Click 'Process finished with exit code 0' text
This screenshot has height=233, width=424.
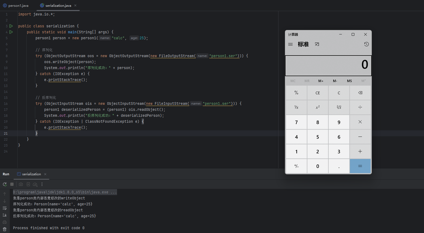(49, 228)
